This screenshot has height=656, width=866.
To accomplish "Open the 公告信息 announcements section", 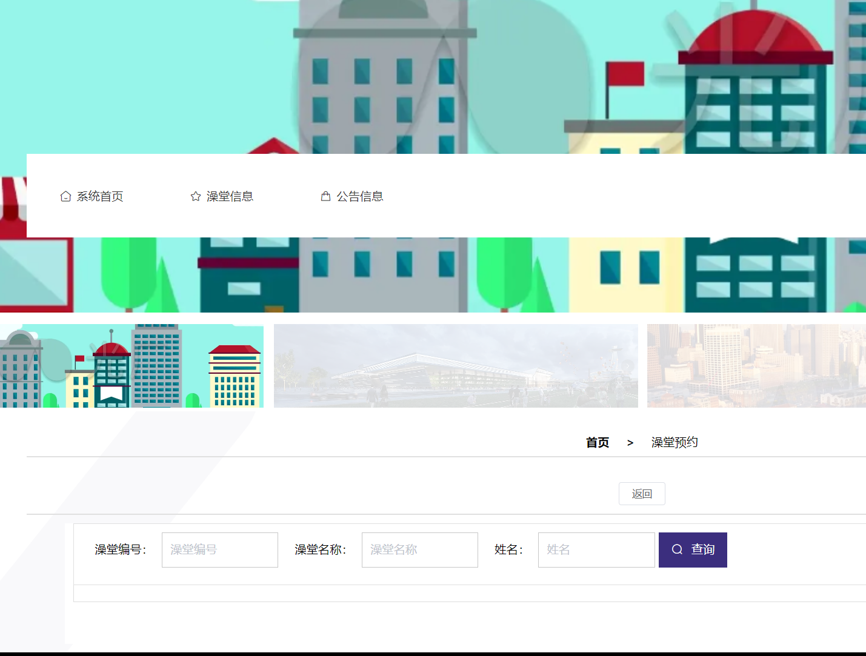I will click(360, 196).
